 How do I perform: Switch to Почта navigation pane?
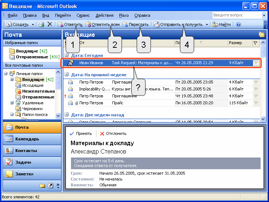tap(32, 127)
